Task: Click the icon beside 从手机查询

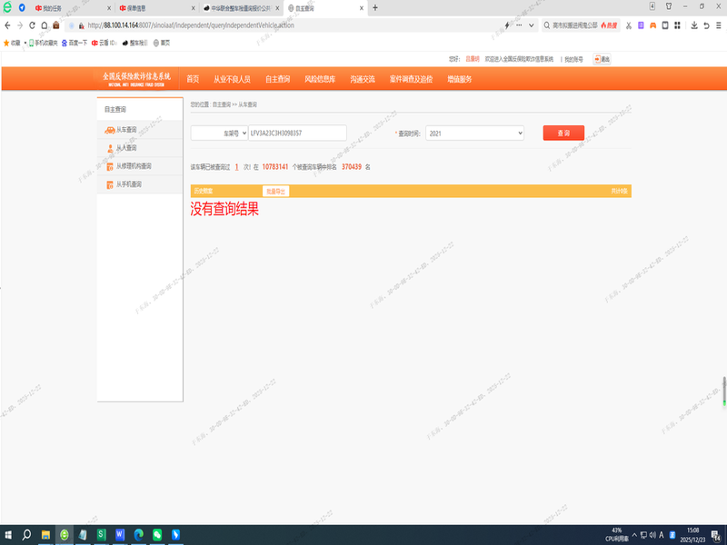Action: [x=109, y=184]
